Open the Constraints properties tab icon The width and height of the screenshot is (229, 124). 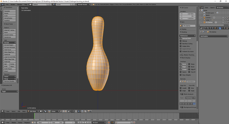[x=217, y=28]
